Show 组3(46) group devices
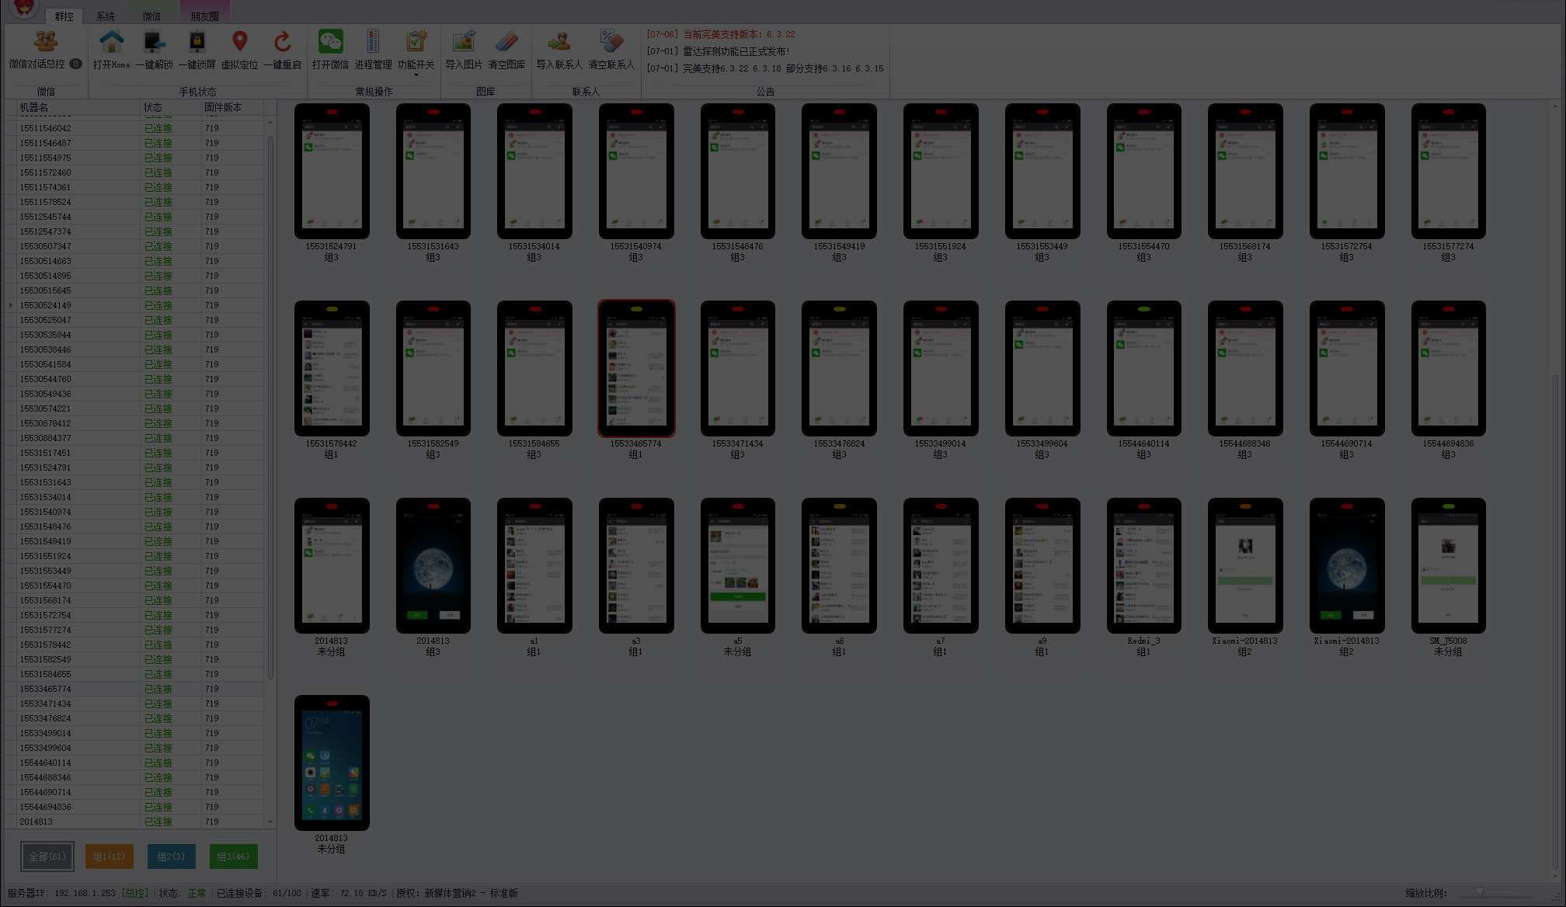 point(233,857)
